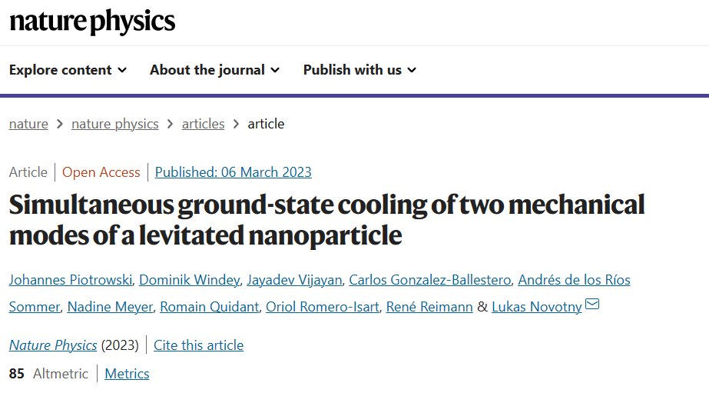Navigate to the articles breadcrumb
The width and height of the screenshot is (709, 403).
pyautogui.click(x=203, y=124)
